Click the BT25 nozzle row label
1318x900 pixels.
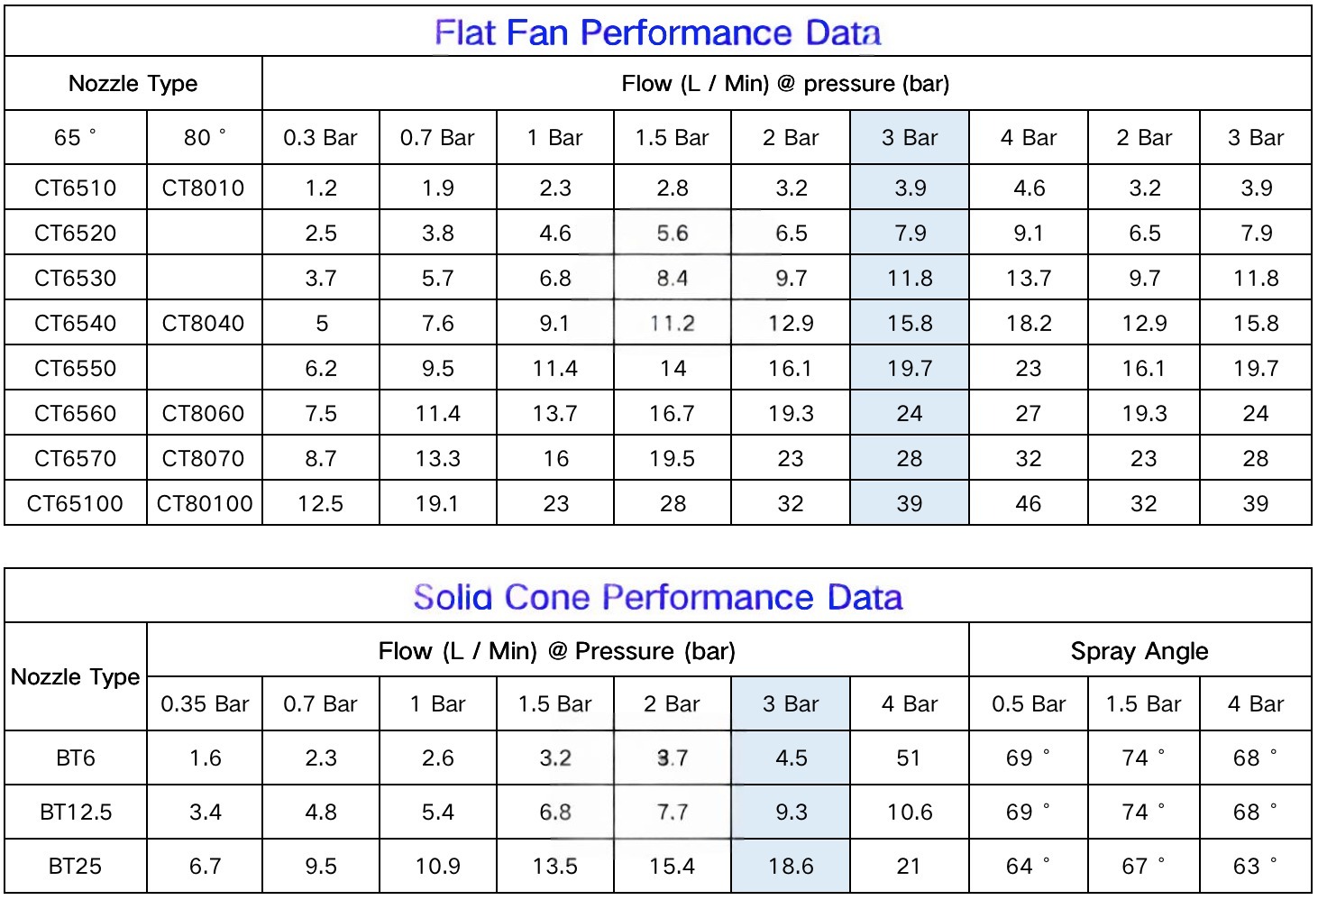coord(76,866)
